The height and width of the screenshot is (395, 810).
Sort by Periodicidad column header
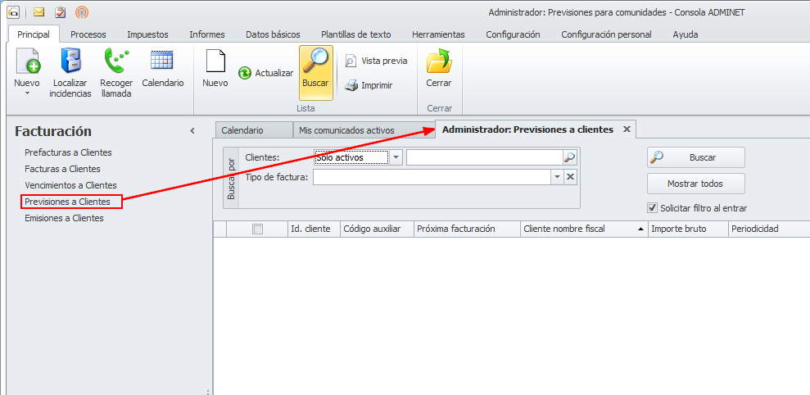pyautogui.click(x=769, y=229)
